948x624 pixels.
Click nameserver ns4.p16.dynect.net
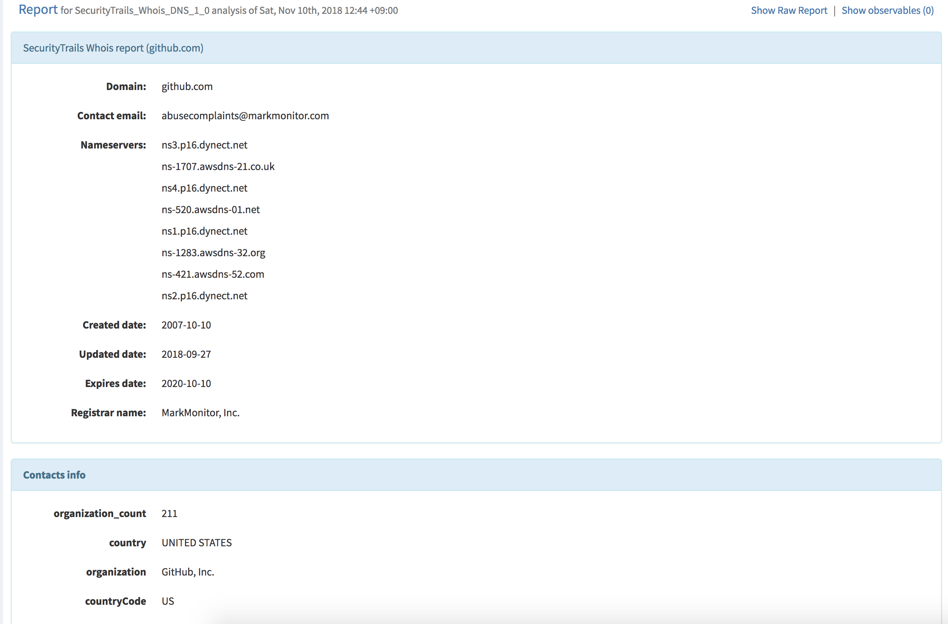(x=204, y=188)
